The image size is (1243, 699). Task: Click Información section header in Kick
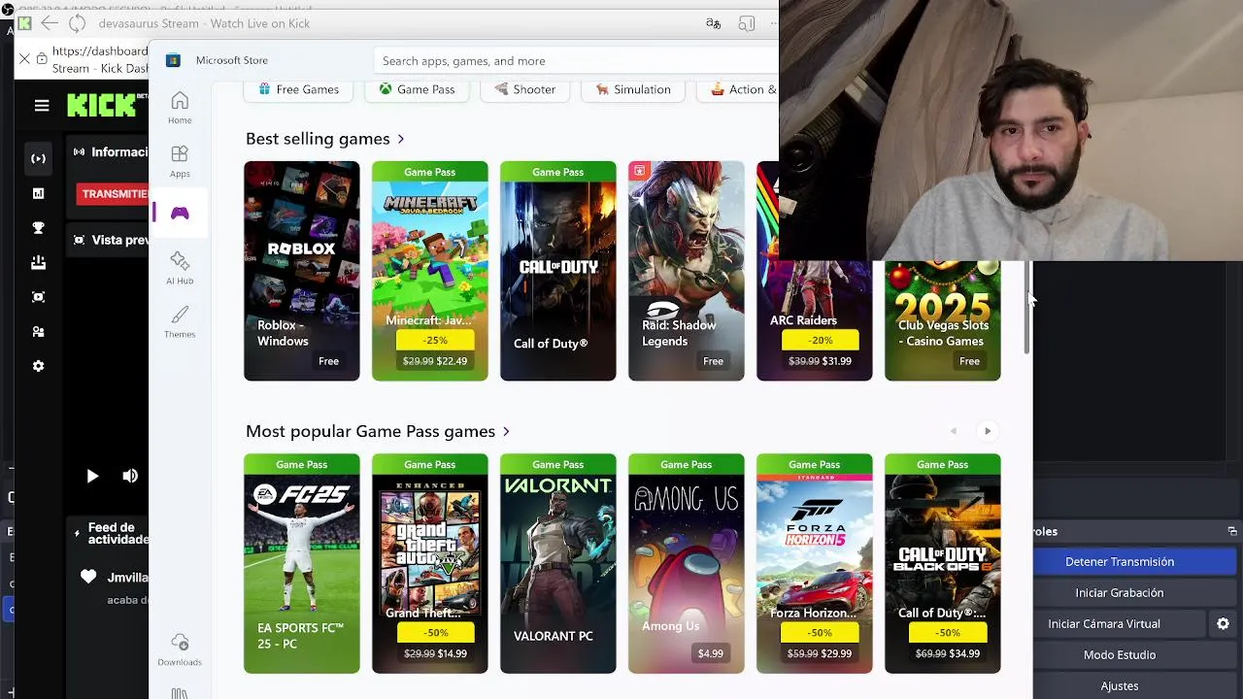(111, 151)
